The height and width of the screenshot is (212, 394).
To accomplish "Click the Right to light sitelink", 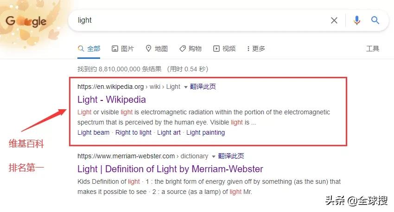I will pos(133,132).
